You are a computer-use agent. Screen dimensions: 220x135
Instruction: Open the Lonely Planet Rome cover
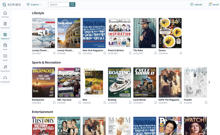(69, 33)
